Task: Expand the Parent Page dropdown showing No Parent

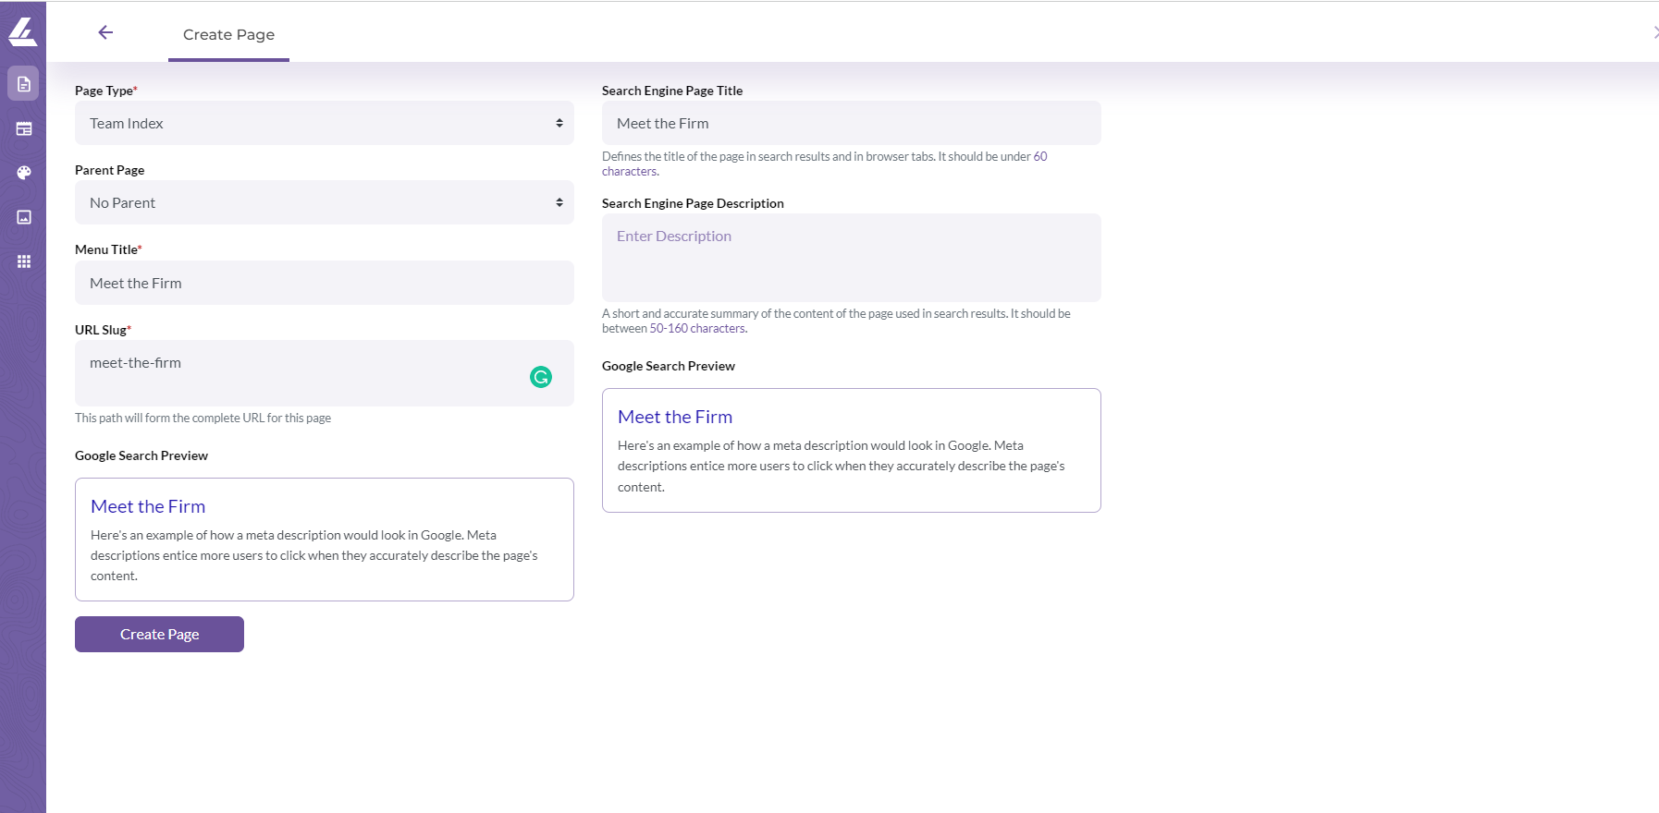Action: [x=325, y=202]
